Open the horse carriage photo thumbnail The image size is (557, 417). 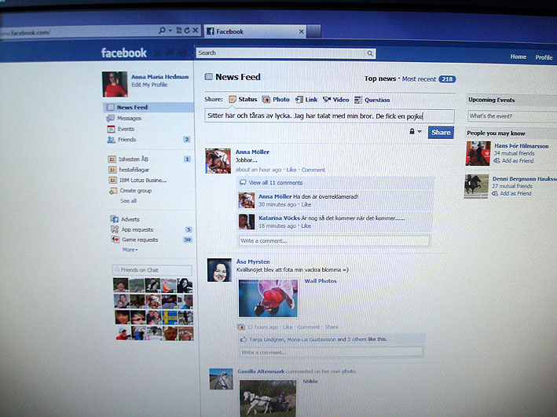pyautogui.click(x=268, y=398)
